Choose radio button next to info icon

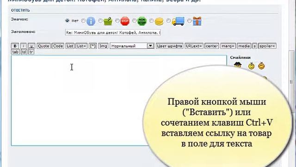(83, 20)
